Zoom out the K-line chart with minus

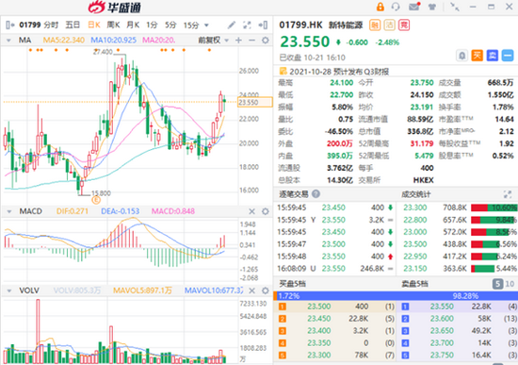tap(251, 41)
